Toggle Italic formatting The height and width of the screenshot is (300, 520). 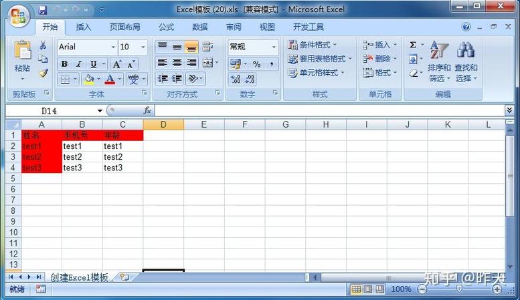point(79,64)
